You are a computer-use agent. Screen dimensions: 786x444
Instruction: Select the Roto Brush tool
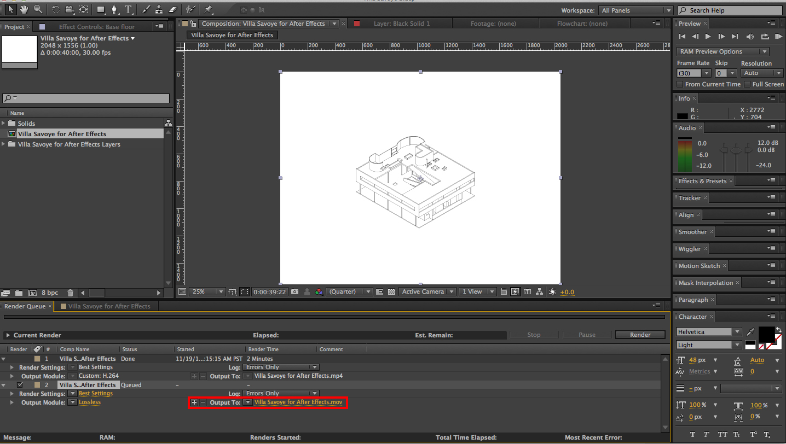pyautogui.click(x=190, y=9)
